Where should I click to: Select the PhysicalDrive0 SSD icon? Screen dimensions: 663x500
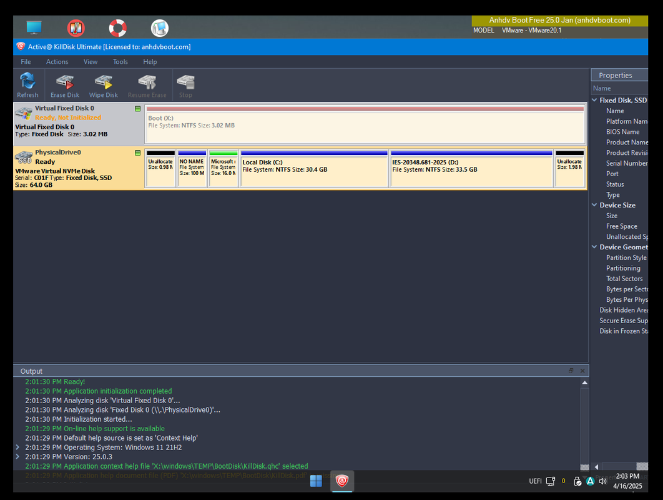click(24, 157)
